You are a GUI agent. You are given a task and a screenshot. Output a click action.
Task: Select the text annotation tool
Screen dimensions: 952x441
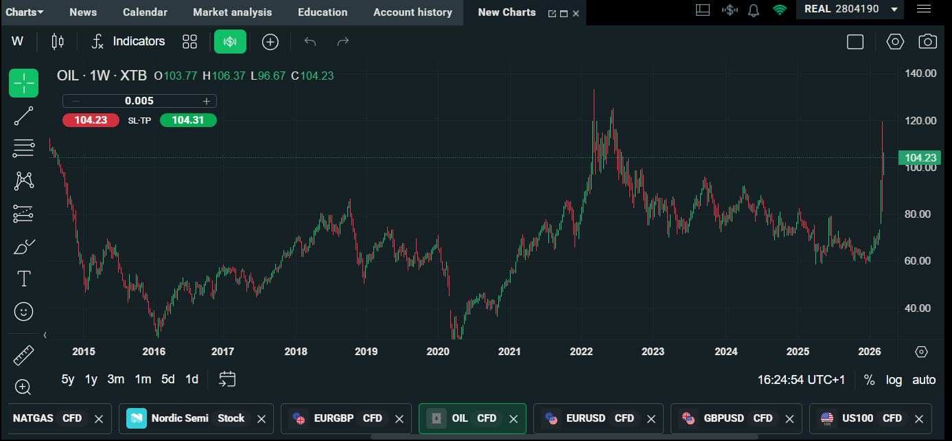pos(23,279)
